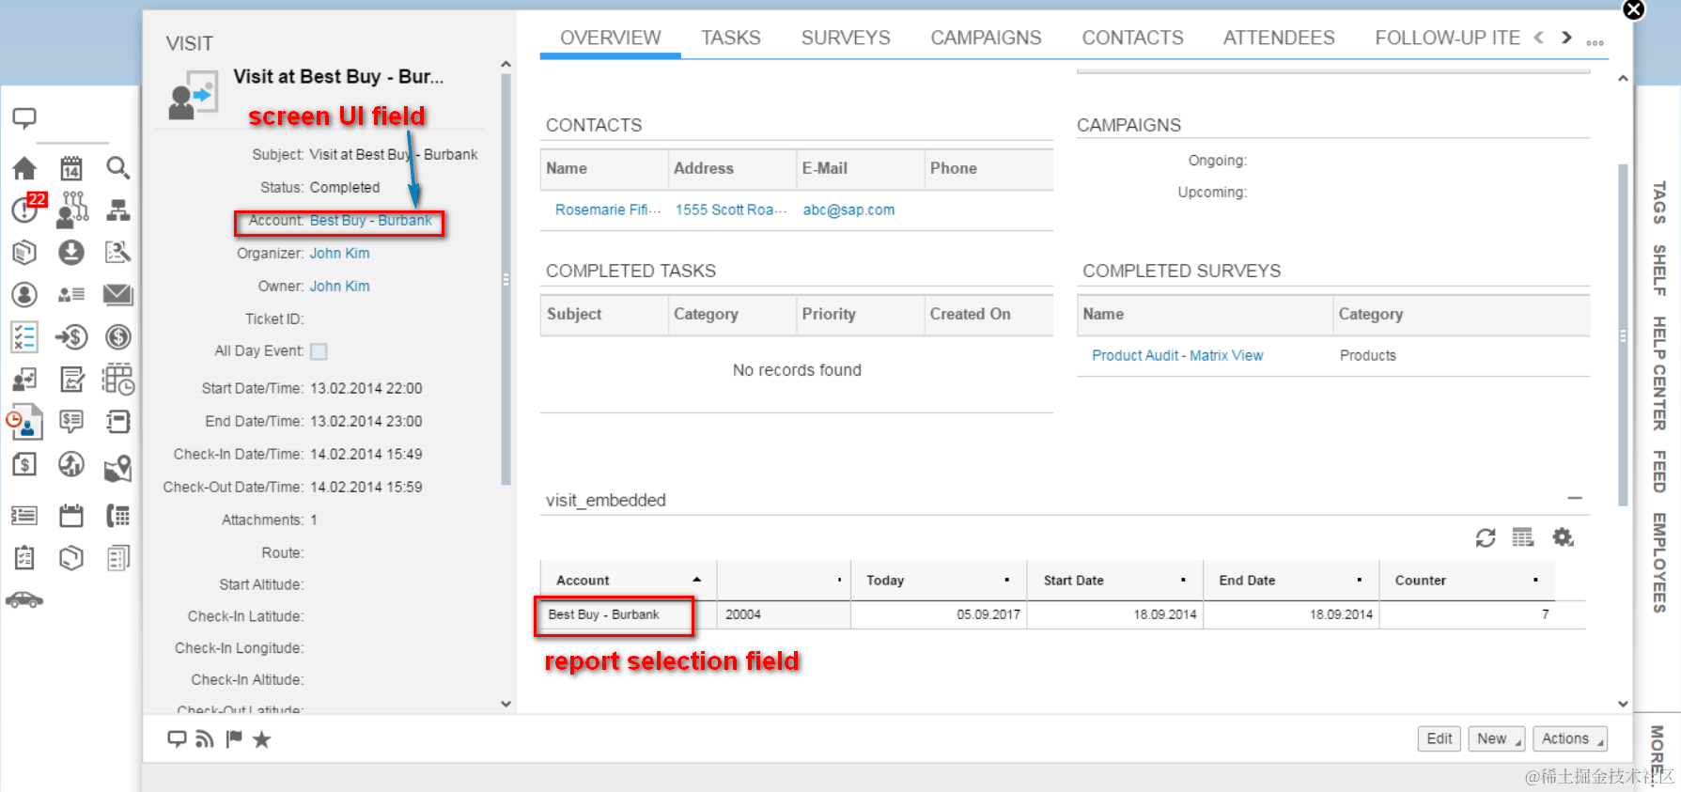
Task: Show previous tabs with left chevron
Action: pos(1538,38)
